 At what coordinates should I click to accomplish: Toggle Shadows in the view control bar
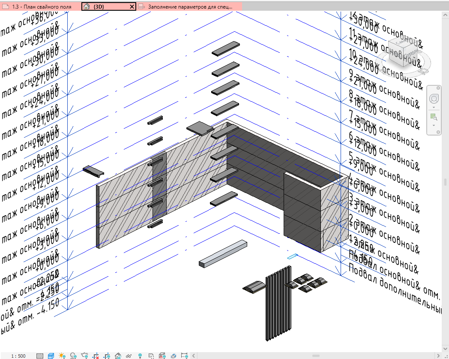pos(73,356)
